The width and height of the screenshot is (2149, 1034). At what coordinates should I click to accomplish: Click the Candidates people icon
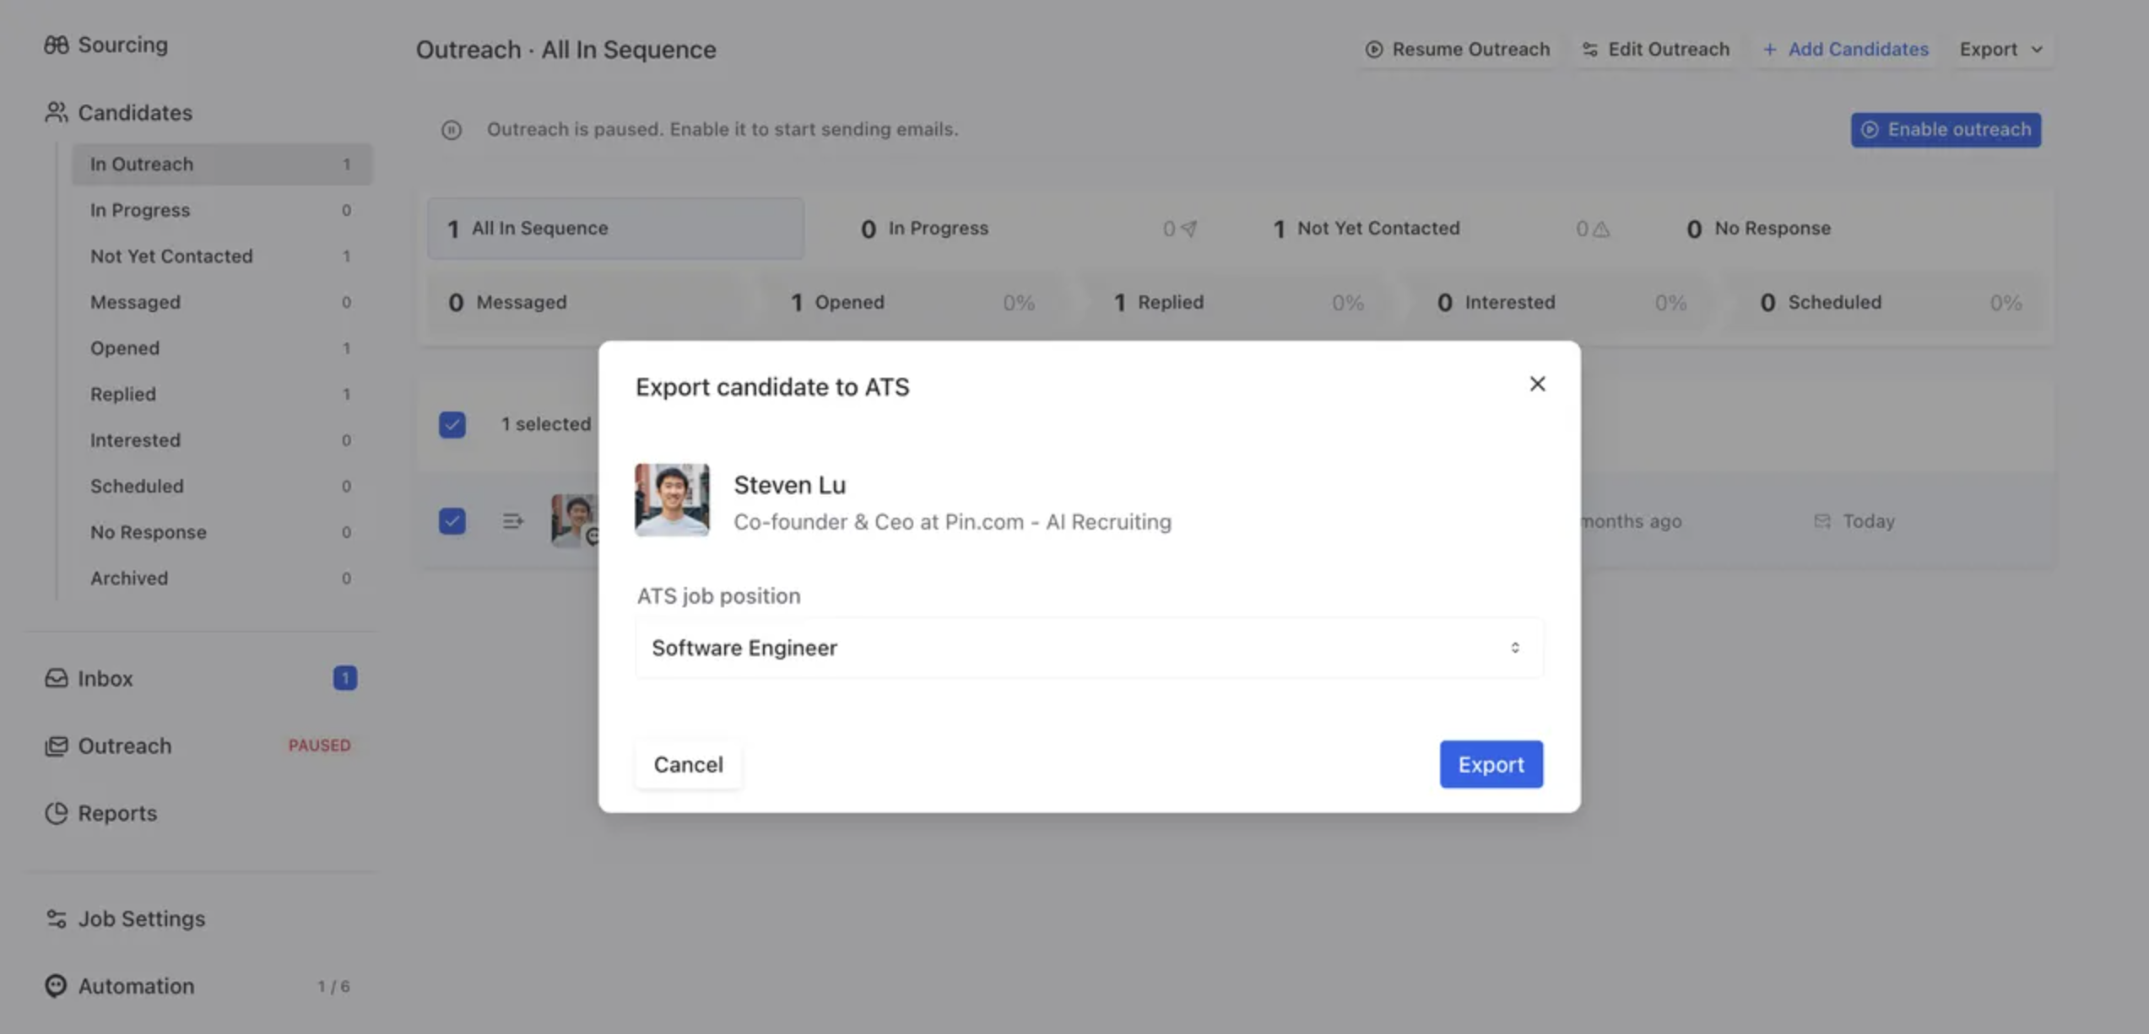pos(57,112)
